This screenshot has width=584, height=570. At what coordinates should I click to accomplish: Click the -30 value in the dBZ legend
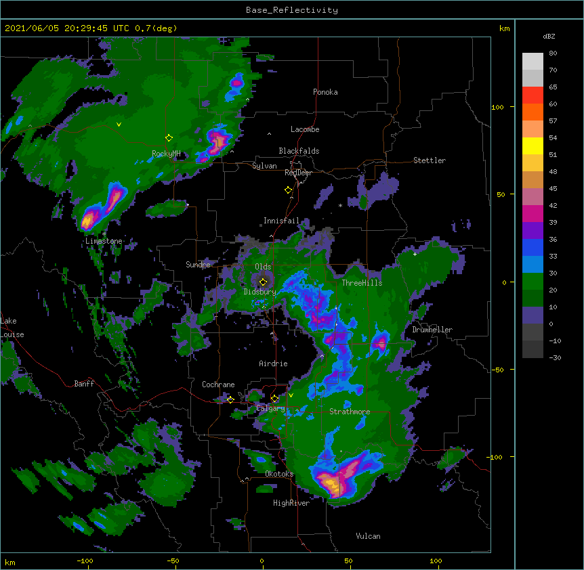(555, 358)
